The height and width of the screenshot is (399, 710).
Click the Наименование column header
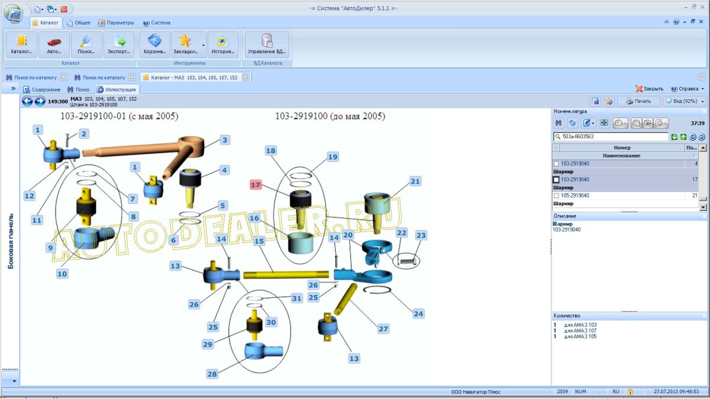pos(622,155)
